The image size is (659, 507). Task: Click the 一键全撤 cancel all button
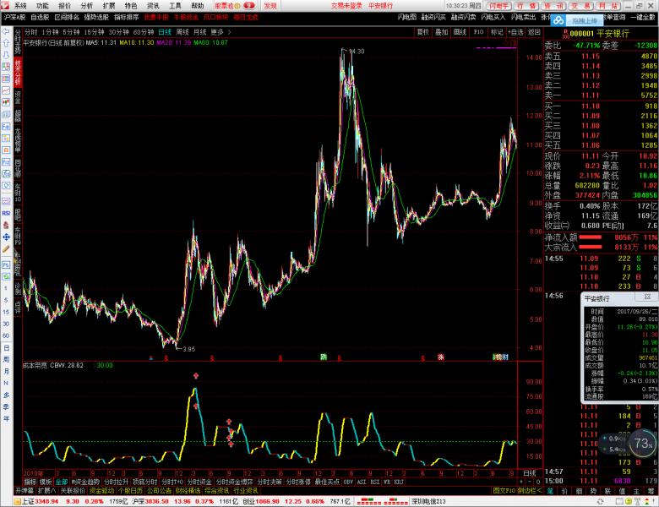click(643, 17)
